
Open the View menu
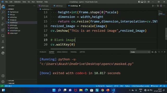pyautogui.click(x=24, y=2)
